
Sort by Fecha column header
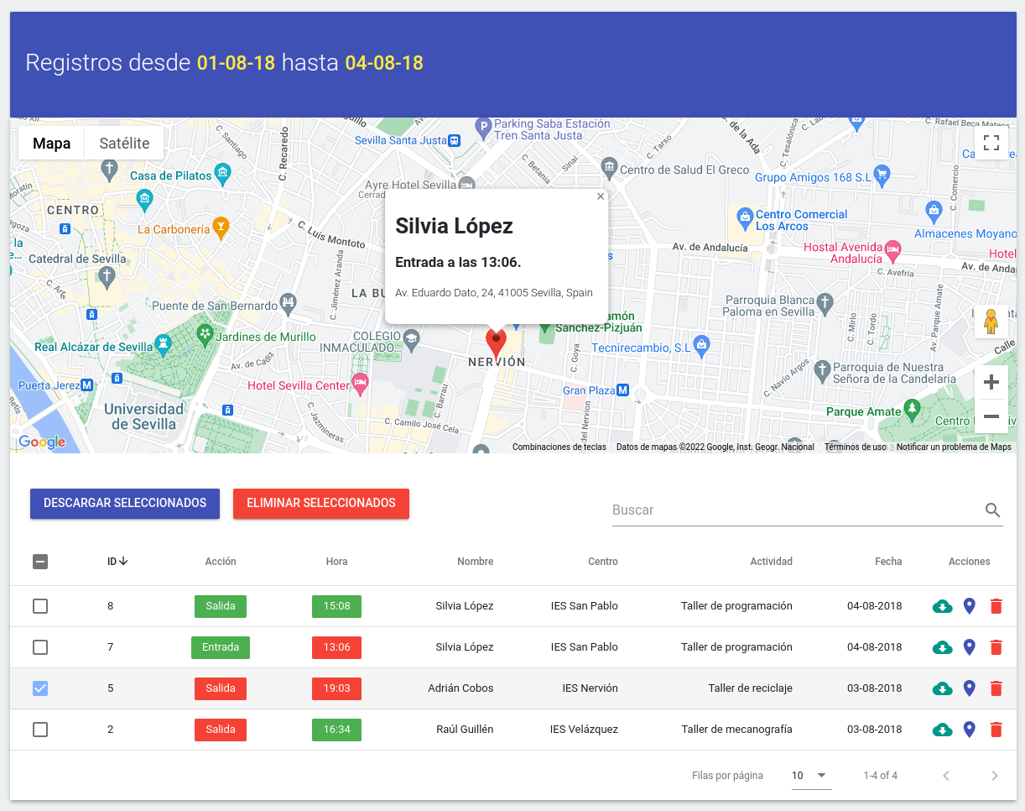click(x=888, y=562)
